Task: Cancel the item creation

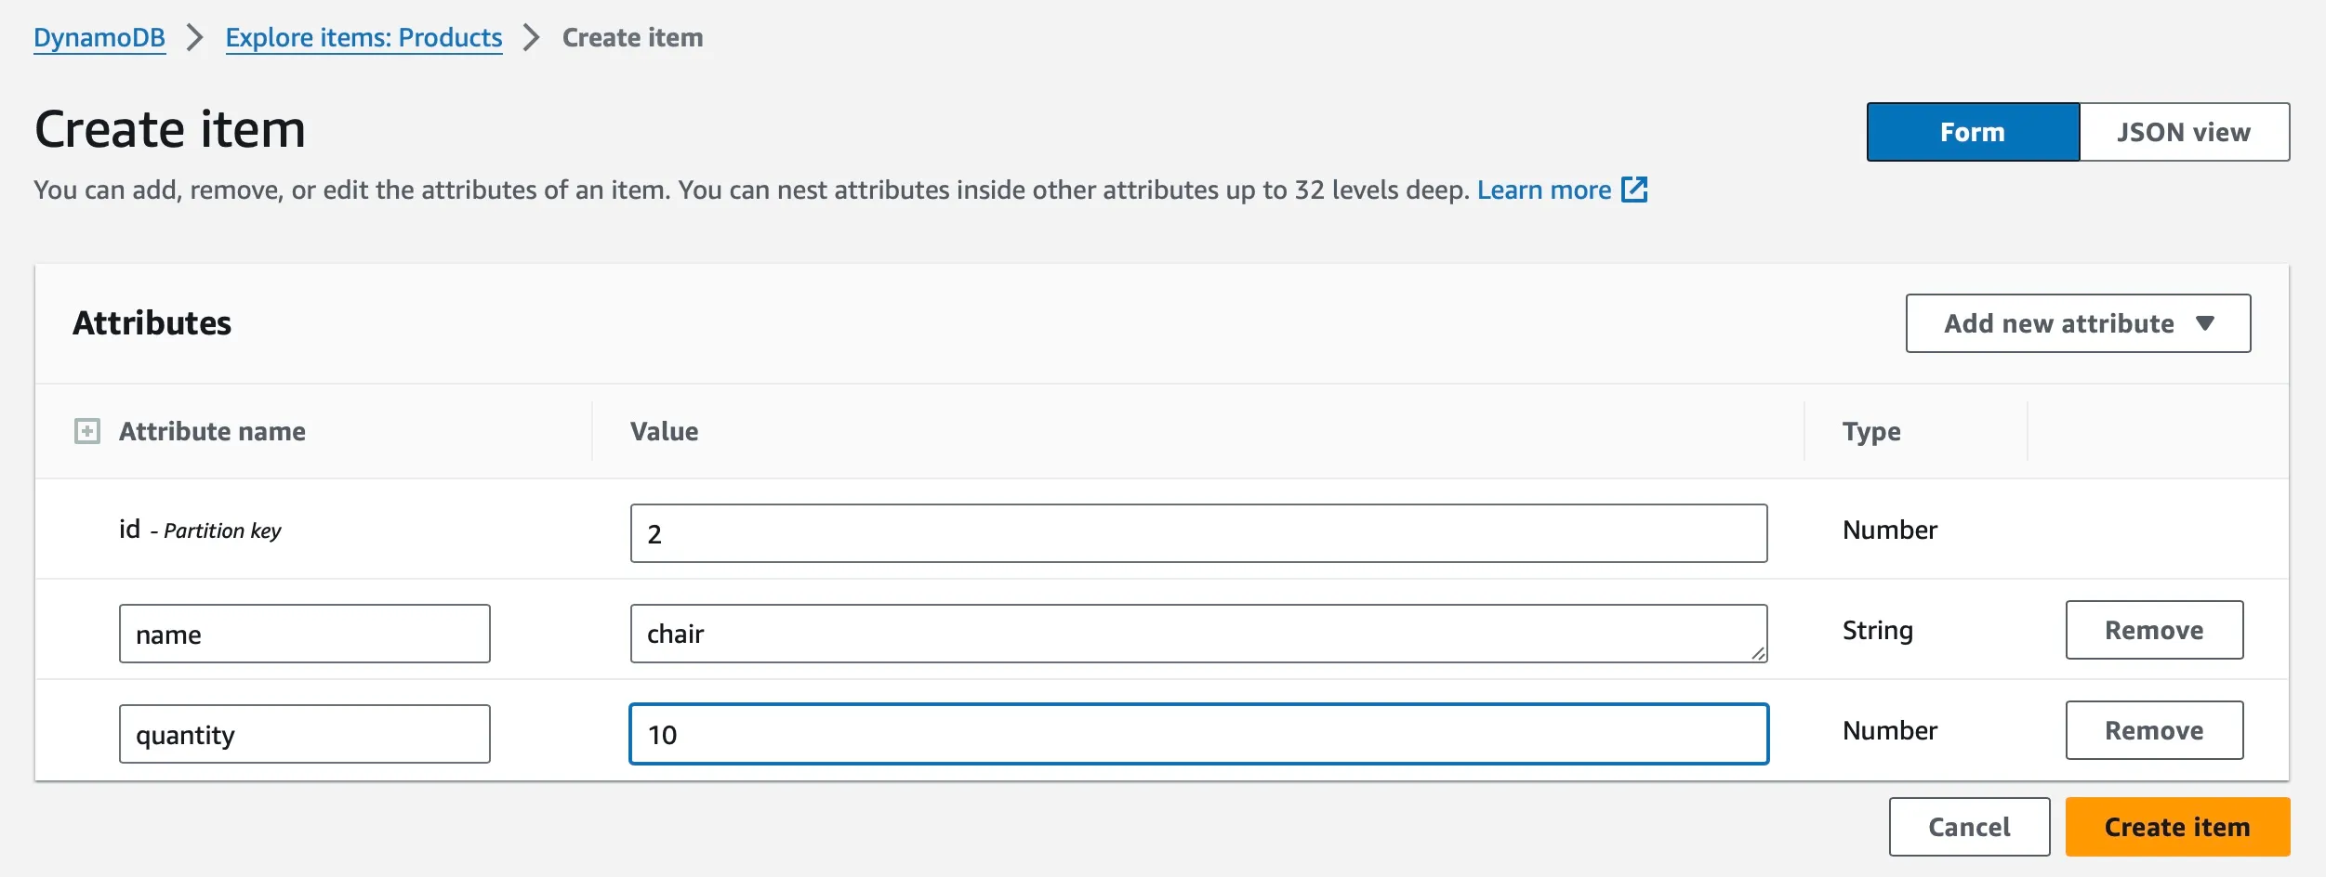Action: 1968,827
